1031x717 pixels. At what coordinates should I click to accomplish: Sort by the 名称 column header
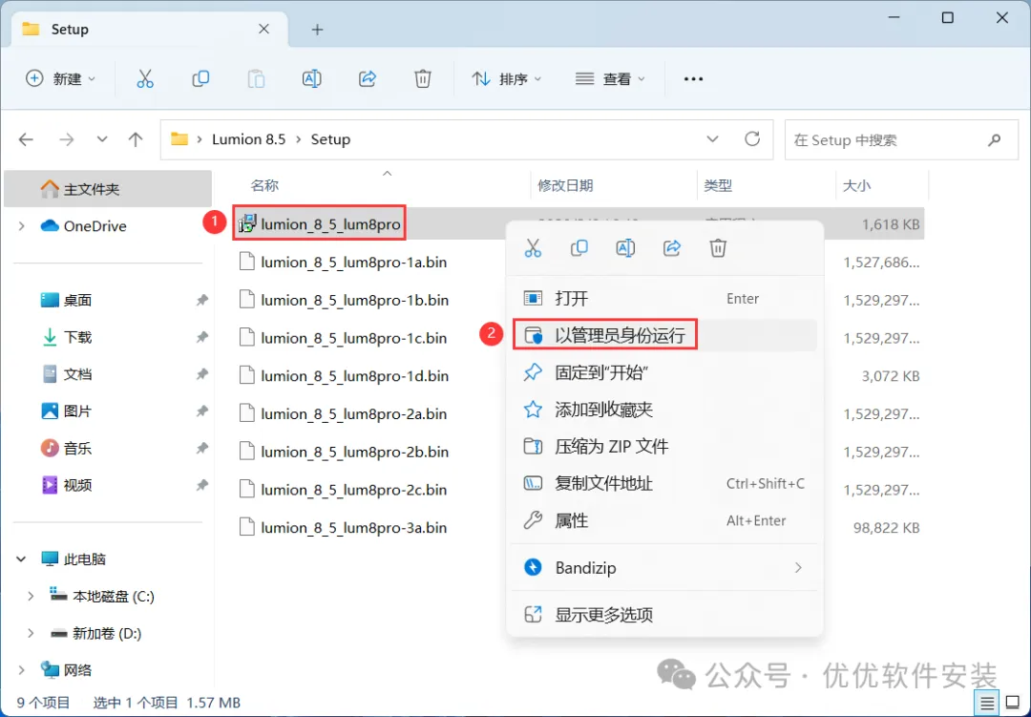265,185
